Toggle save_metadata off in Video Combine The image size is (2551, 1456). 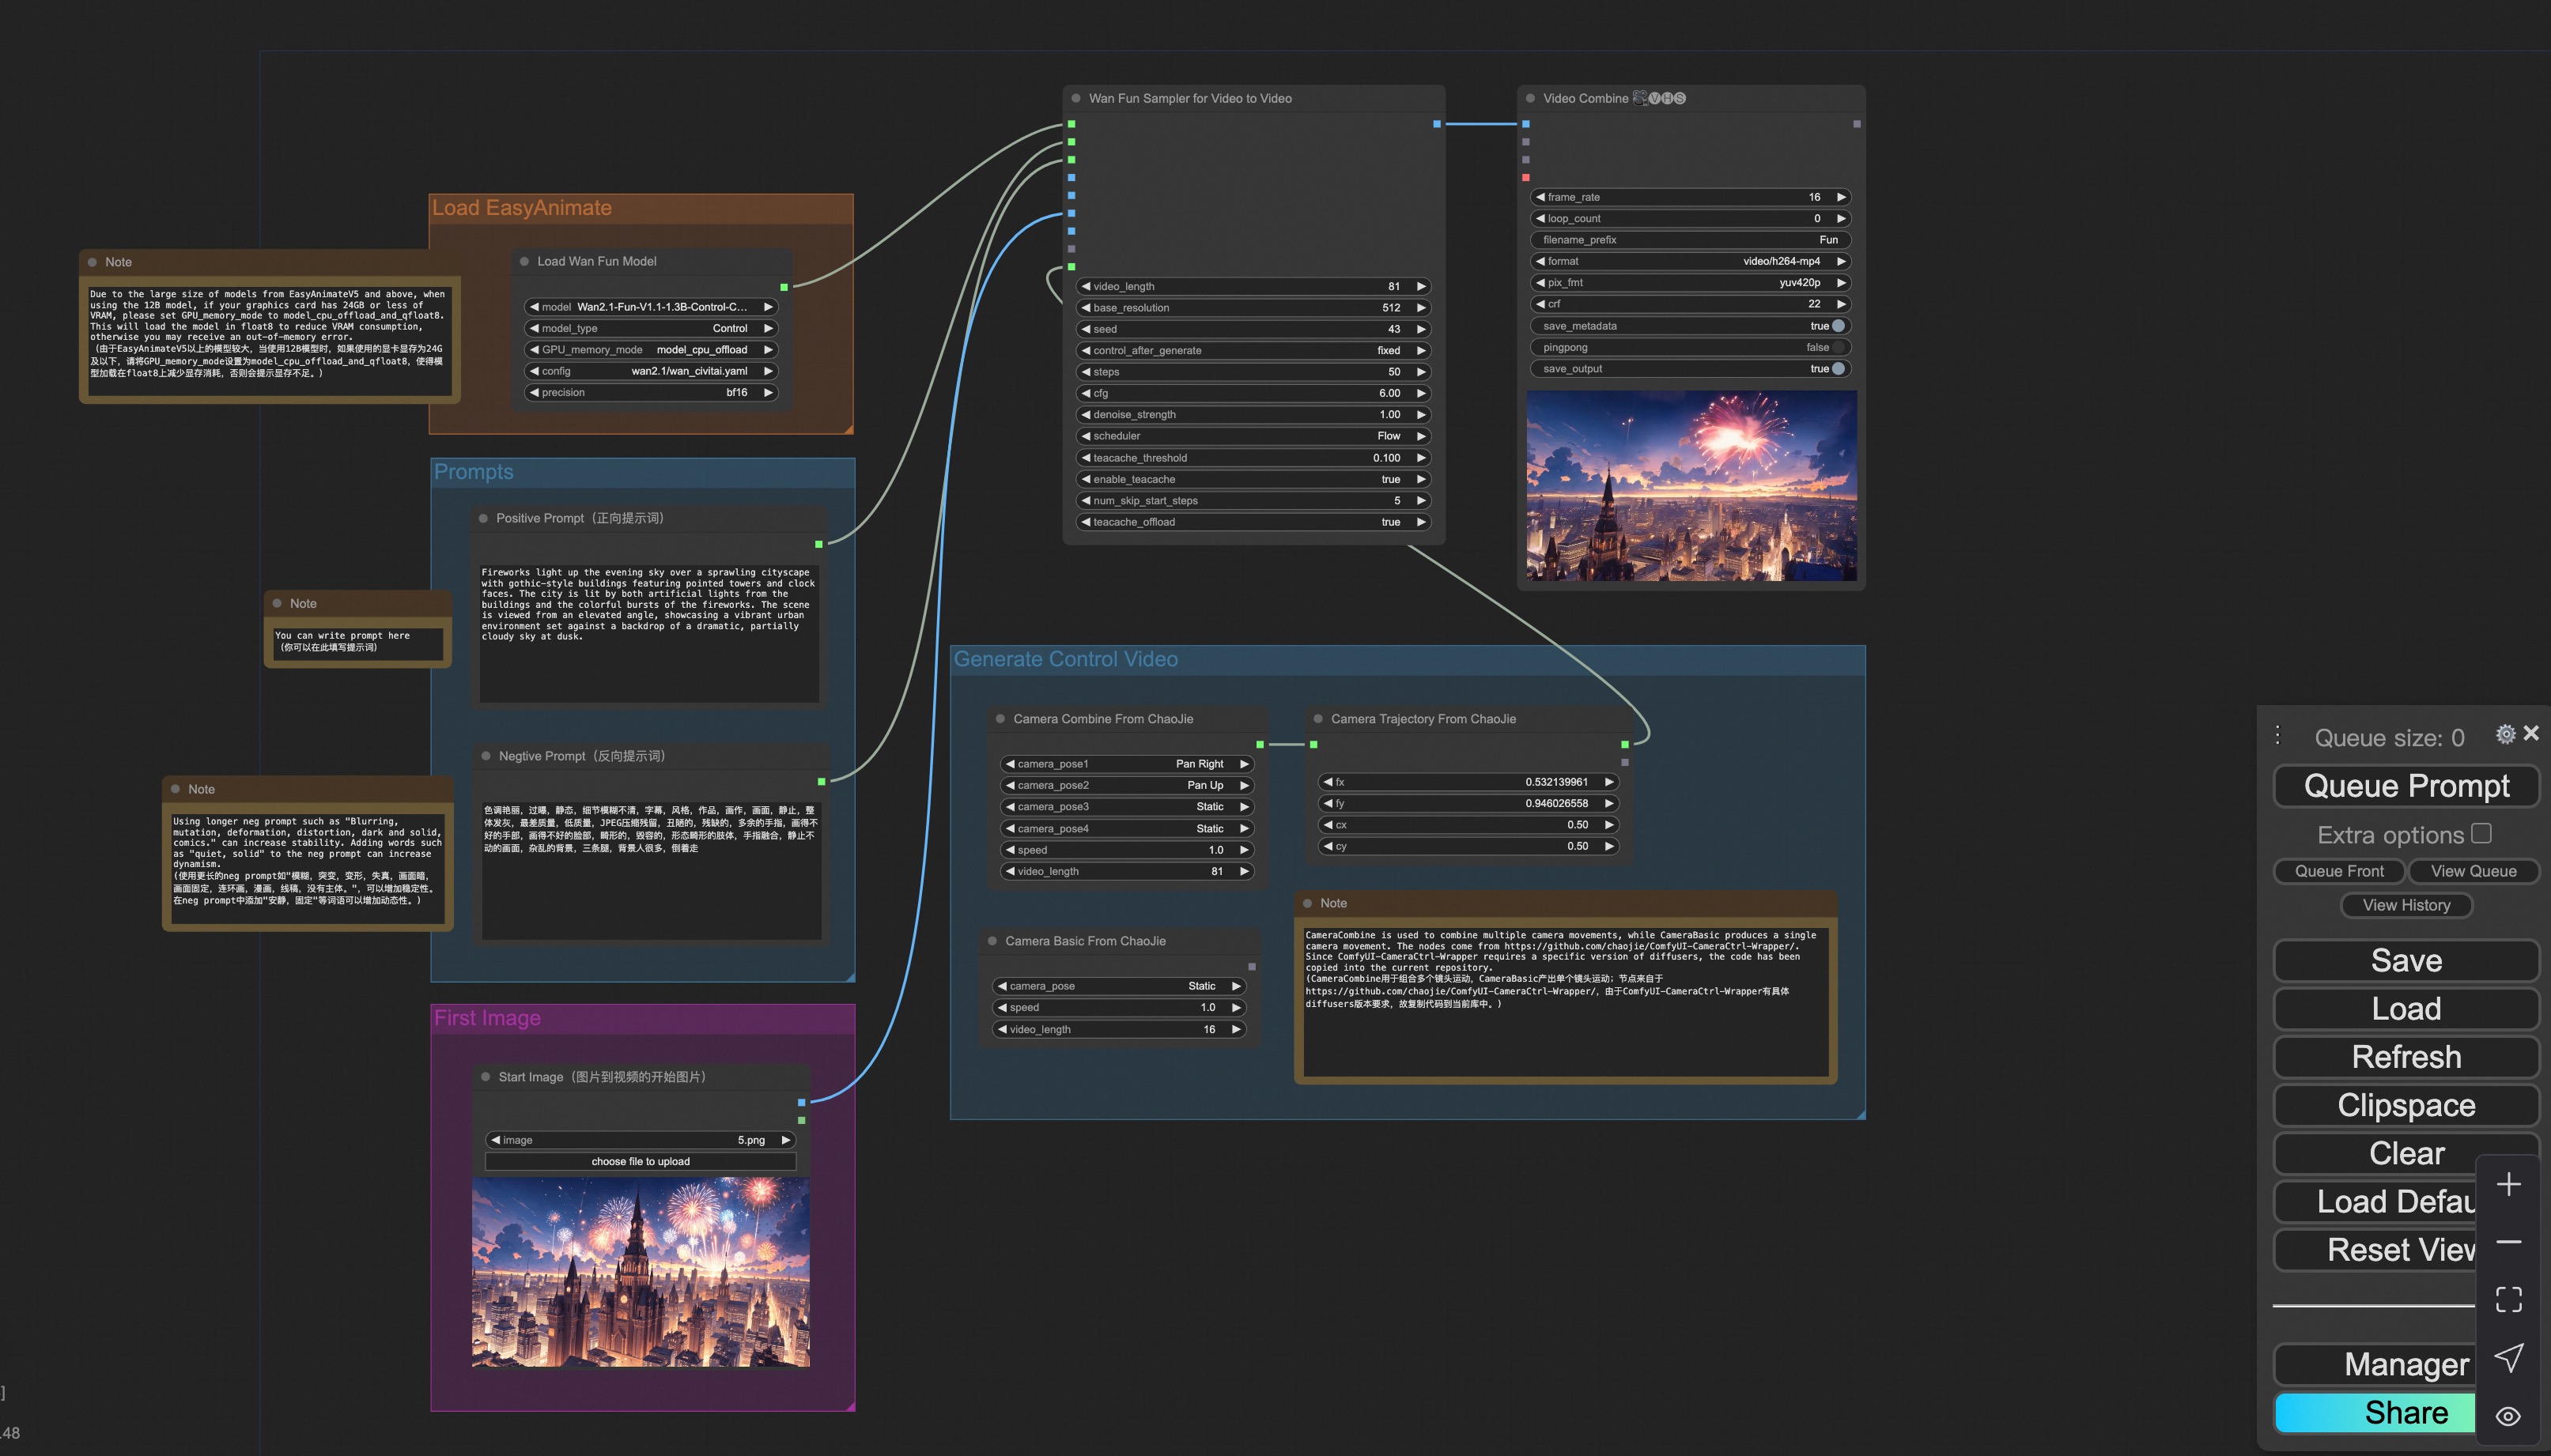click(1837, 325)
